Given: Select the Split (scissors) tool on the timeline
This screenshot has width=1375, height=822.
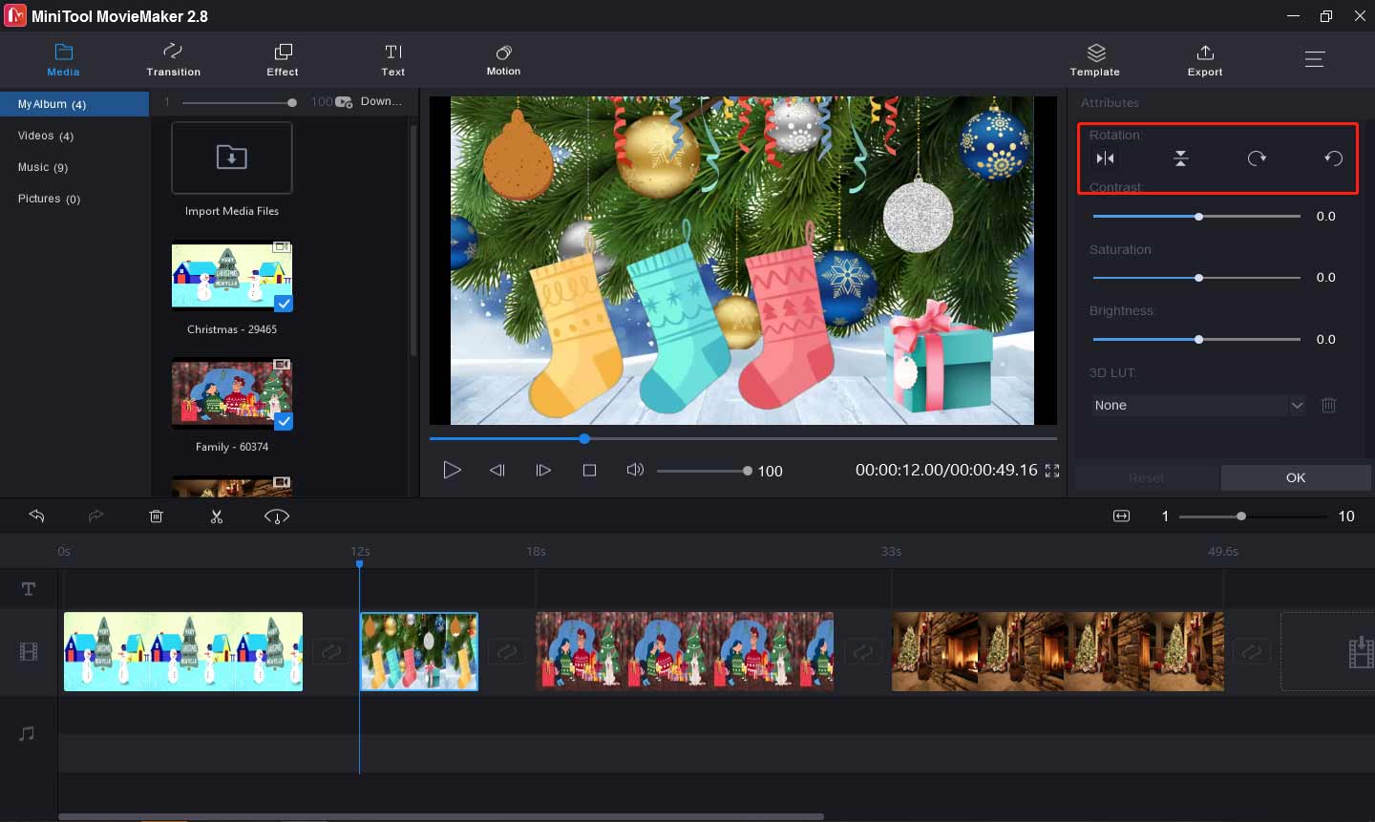Looking at the screenshot, I should pos(217,516).
